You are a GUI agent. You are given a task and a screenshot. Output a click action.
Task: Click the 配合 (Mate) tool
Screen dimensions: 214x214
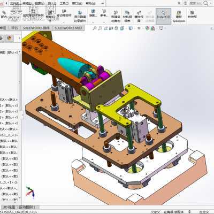click(x=4, y=14)
